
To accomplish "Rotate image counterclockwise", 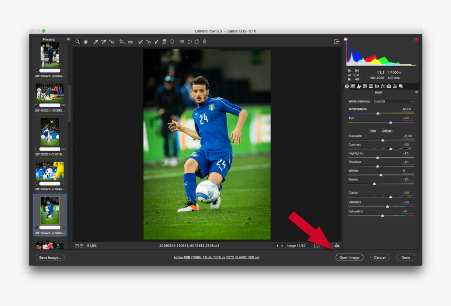I will click(189, 41).
